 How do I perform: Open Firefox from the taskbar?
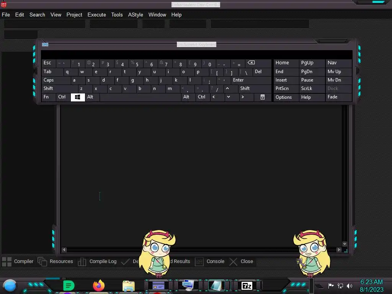tap(99, 286)
